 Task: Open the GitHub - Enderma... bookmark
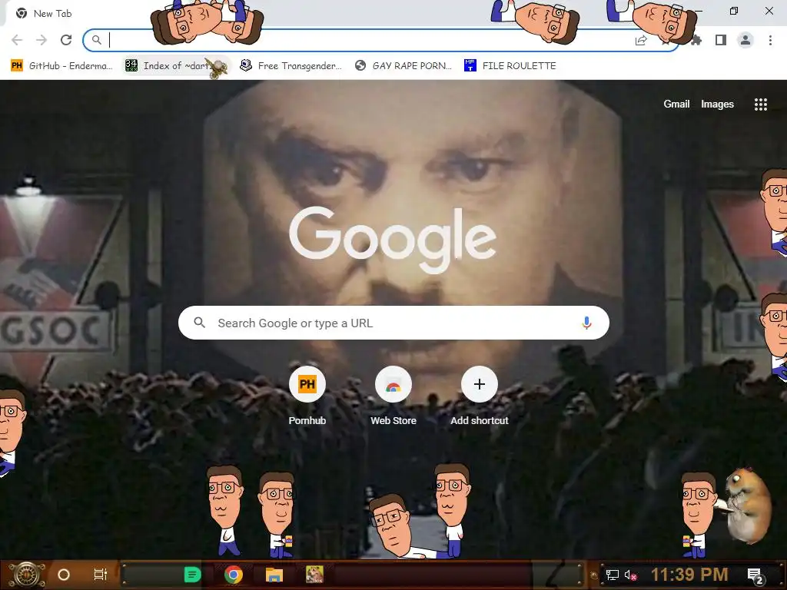point(61,66)
